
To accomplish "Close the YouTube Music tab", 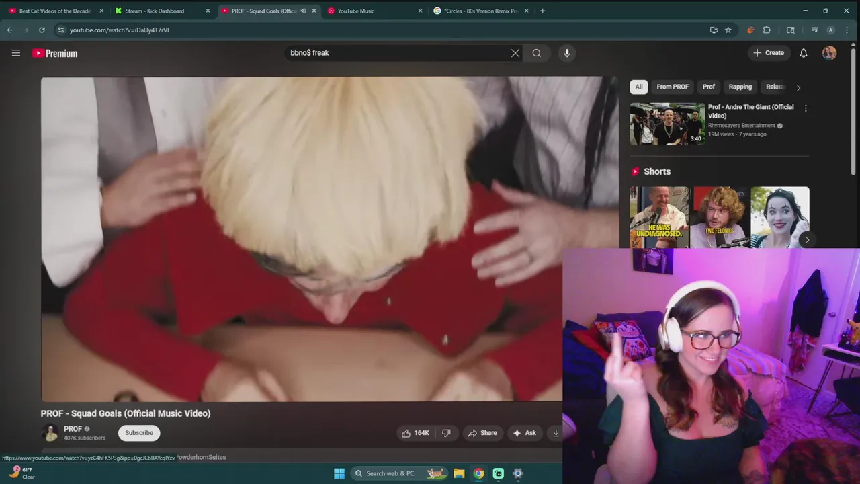I will (x=421, y=11).
